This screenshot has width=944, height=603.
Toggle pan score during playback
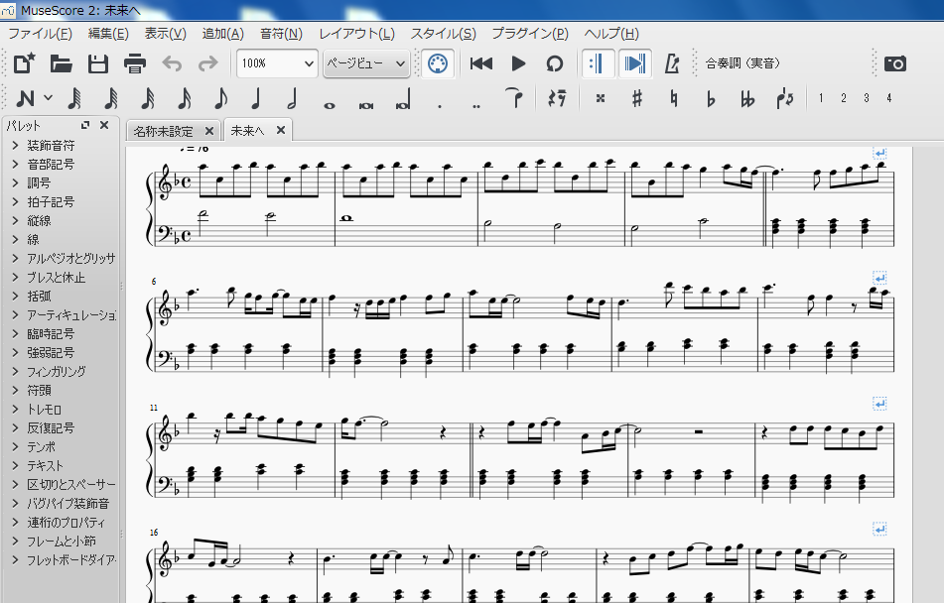click(634, 63)
